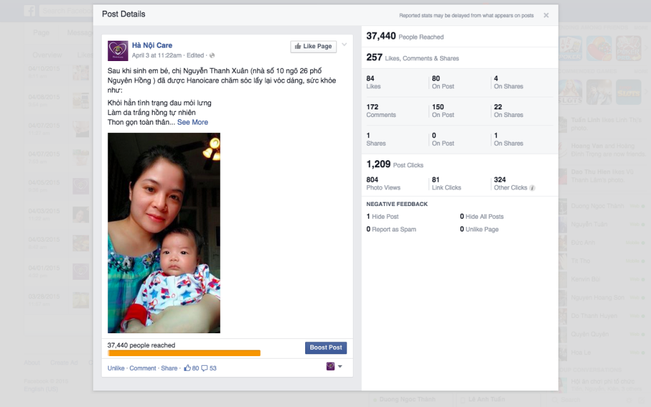Click the 1,209 Post Clicks stat
The width and height of the screenshot is (651, 407).
[x=395, y=165]
